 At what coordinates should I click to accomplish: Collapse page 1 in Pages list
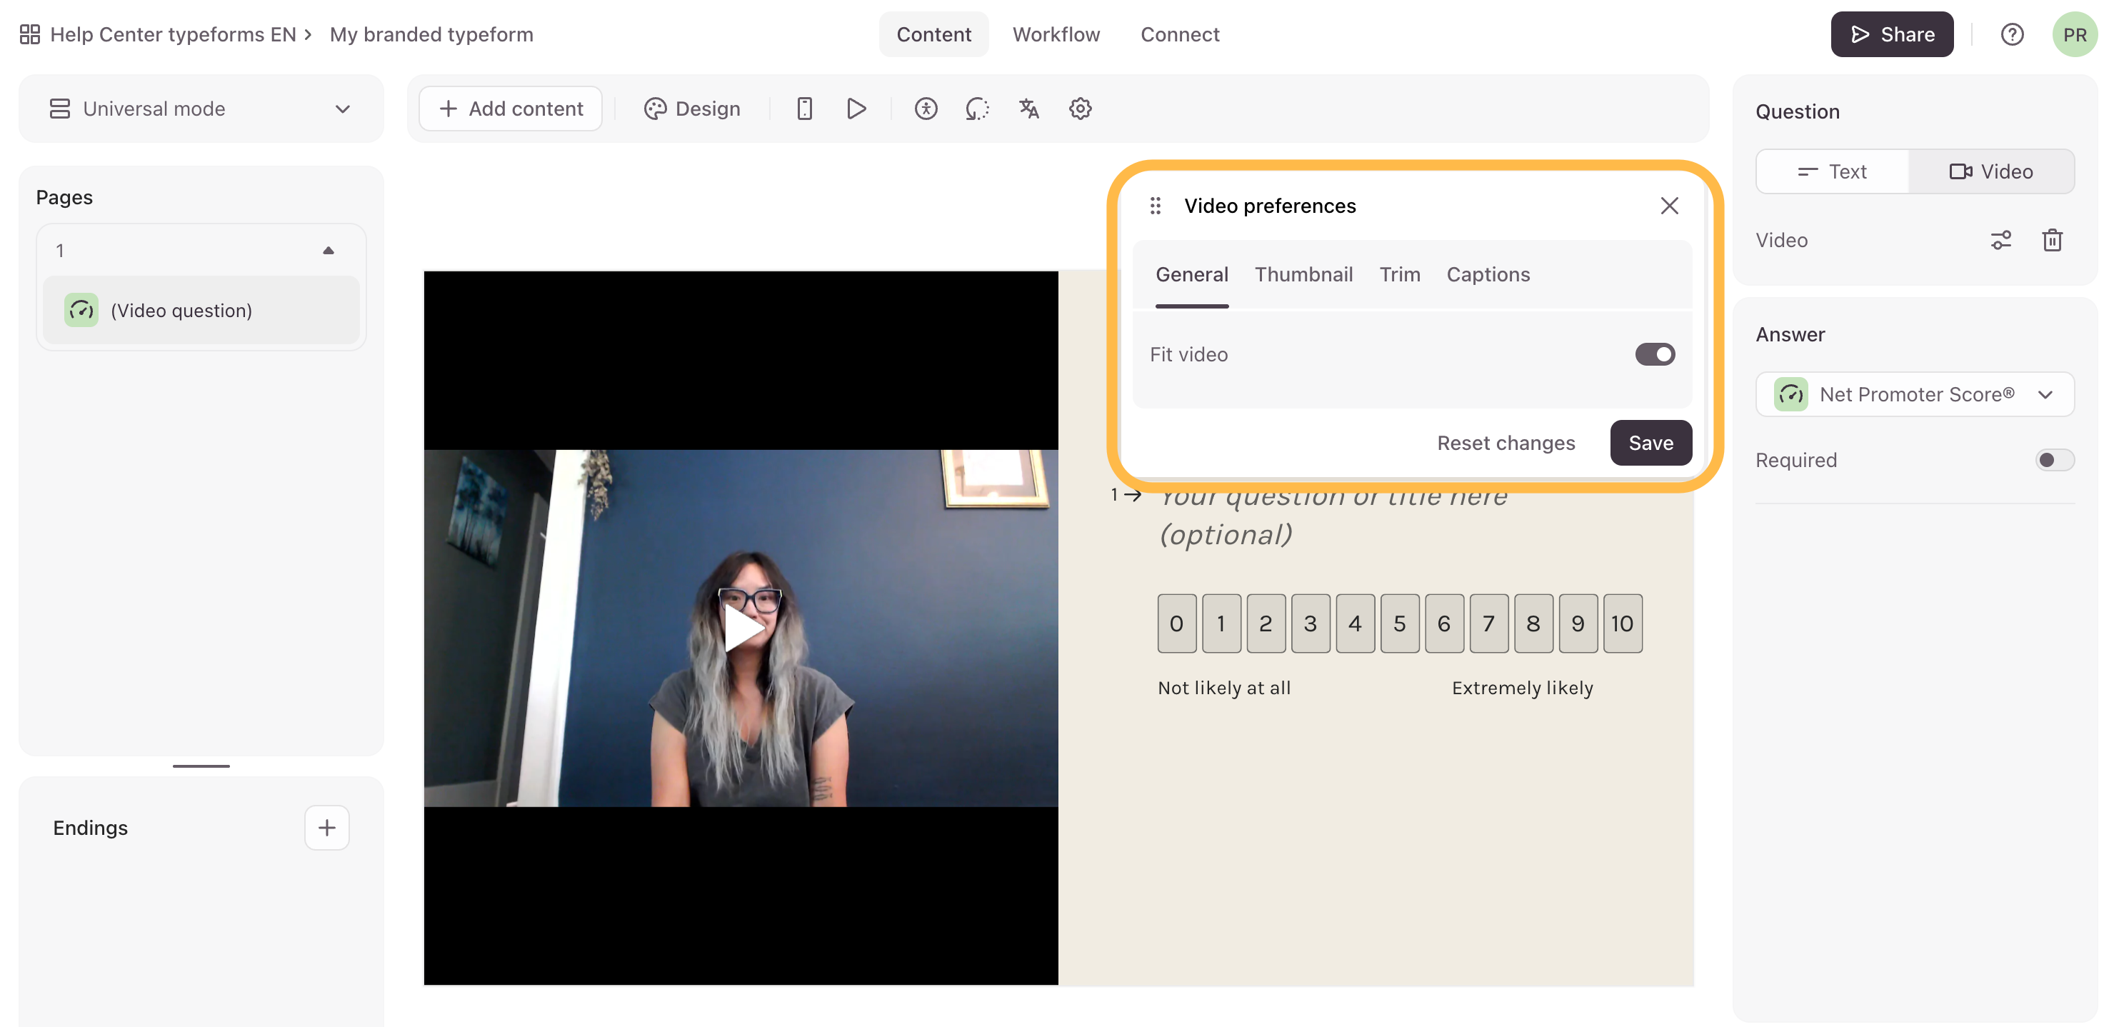pyautogui.click(x=329, y=251)
